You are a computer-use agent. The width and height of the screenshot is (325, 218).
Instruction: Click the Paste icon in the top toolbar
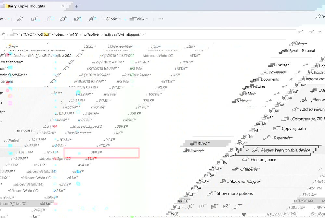pyautogui.click(x=48, y=19)
